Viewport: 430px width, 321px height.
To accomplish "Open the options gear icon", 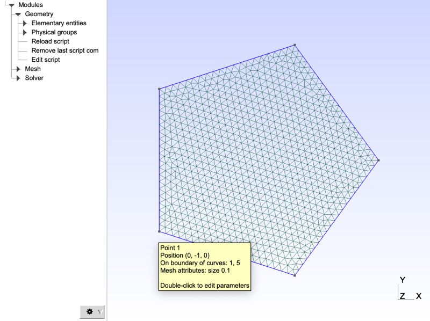I will click(89, 310).
